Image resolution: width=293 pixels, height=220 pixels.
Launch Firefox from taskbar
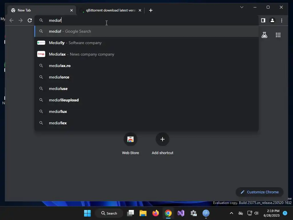[155, 213]
